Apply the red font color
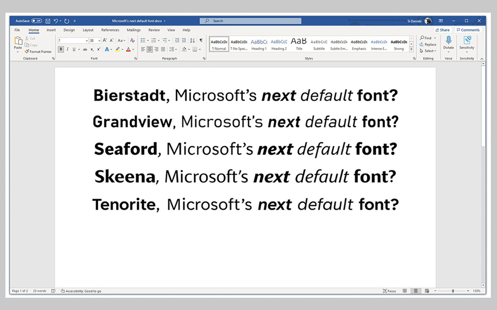Viewport: 497px width, 310px height. [x=128, y=49]
